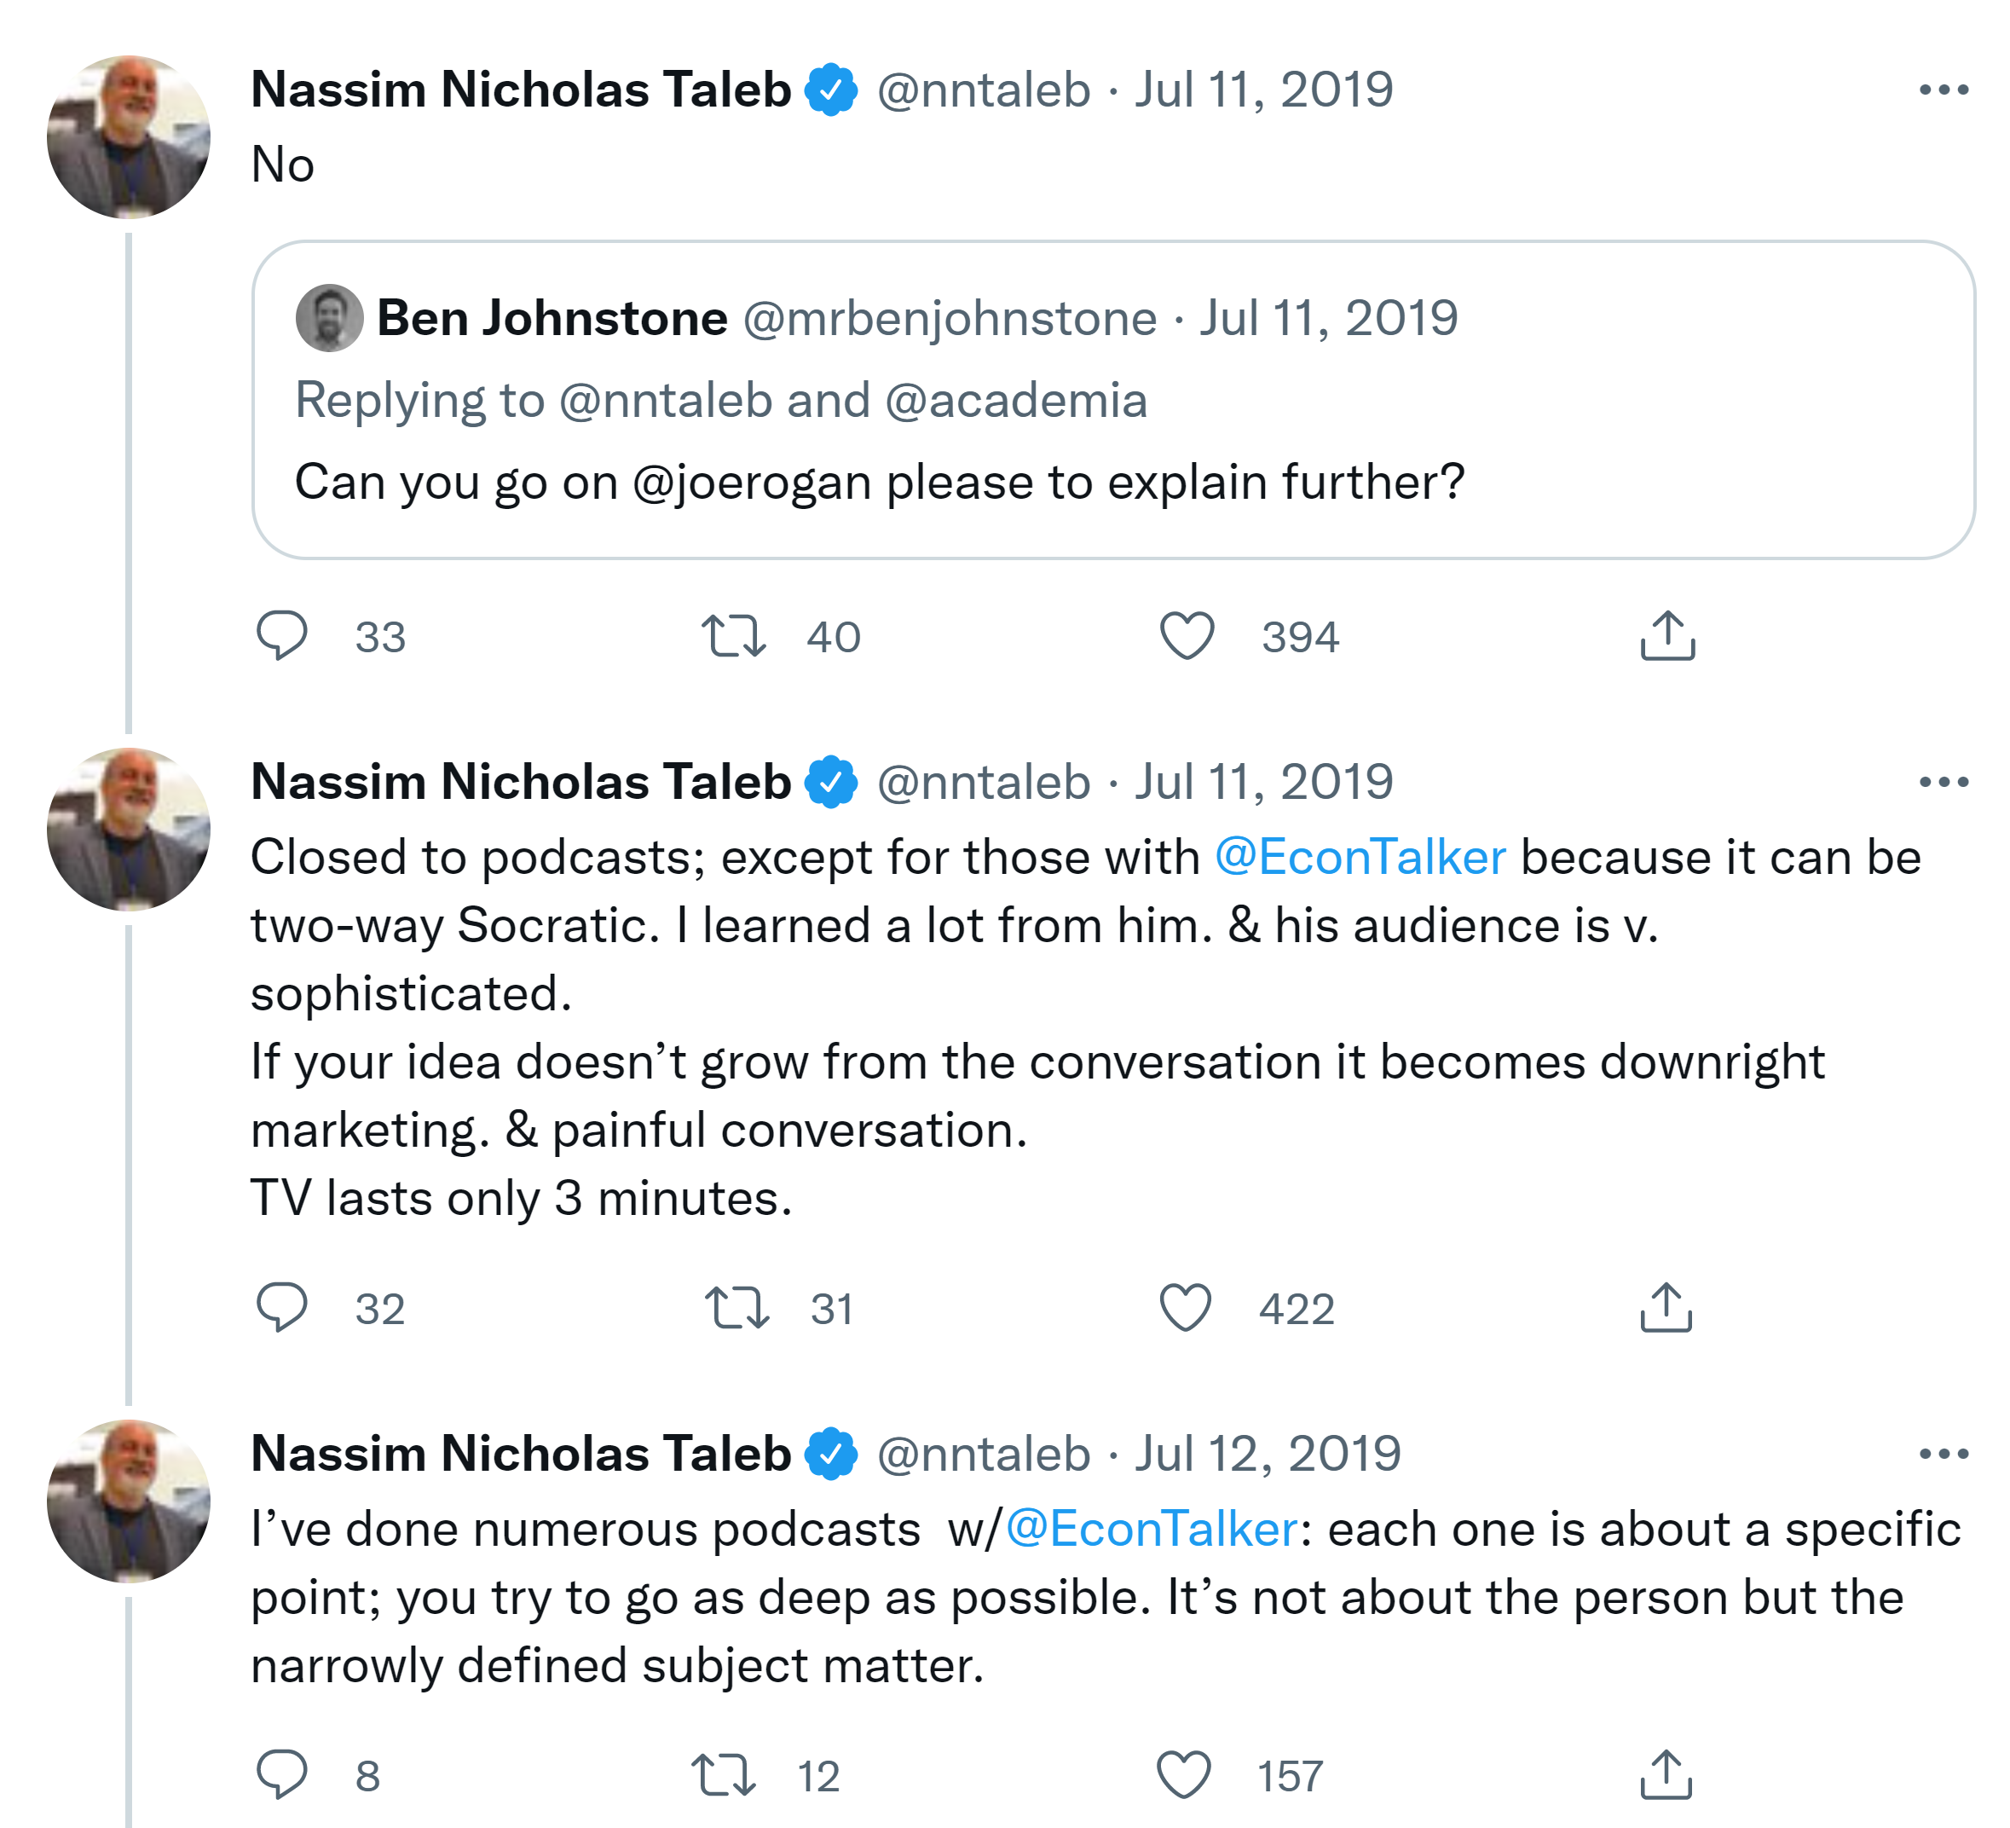
Task: Share the 'Closed to podcasts' tweet
Action: (x=1666, y=1307)
